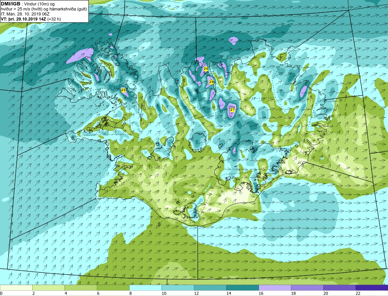
Task: Click legend scale value 16
Action: point(261,293)
